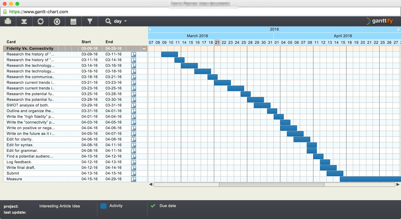This screenshot has height=219, width=401.
Task: Click the magnifier zoom icon
Action: tap(108, 21)
